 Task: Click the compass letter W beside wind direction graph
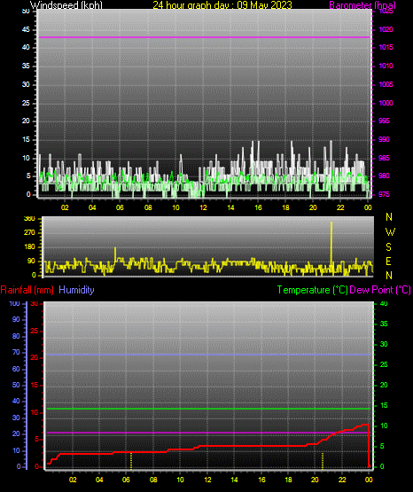tap(390, 232)
